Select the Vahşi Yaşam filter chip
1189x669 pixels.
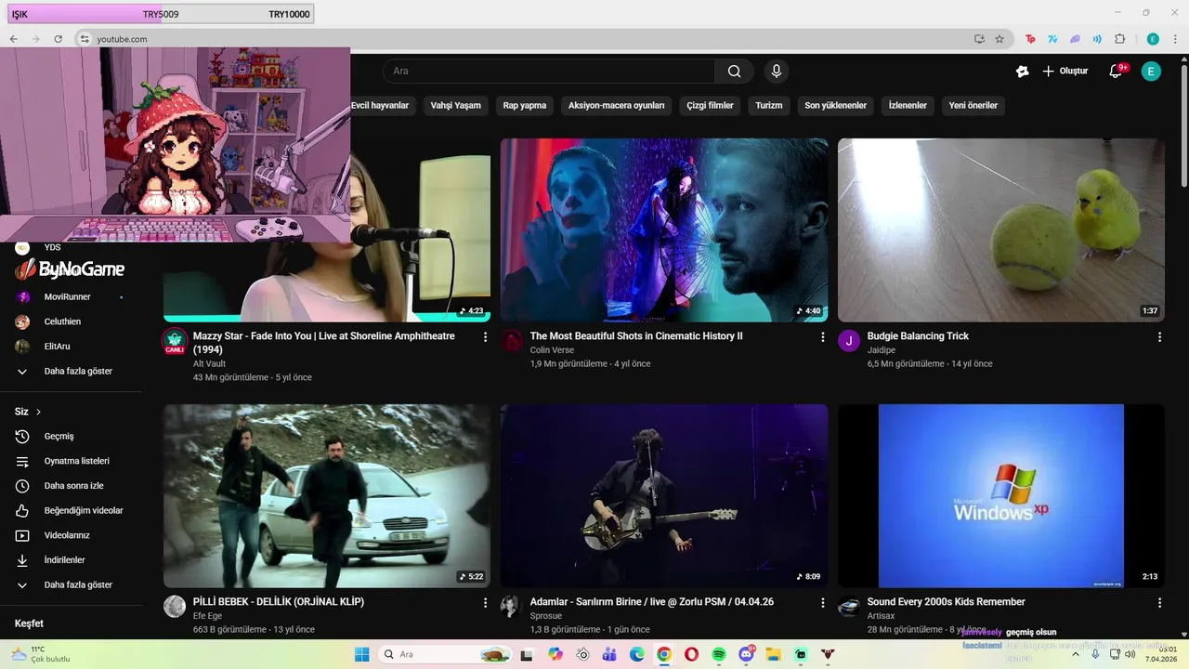(x=456, y=106)
